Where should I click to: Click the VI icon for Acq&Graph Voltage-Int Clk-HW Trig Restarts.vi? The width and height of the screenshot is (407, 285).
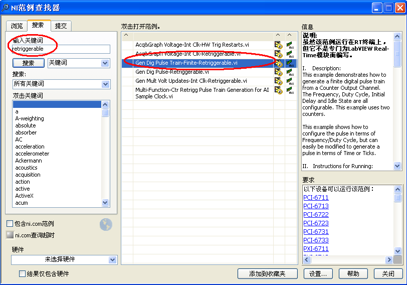click(278, 45)
